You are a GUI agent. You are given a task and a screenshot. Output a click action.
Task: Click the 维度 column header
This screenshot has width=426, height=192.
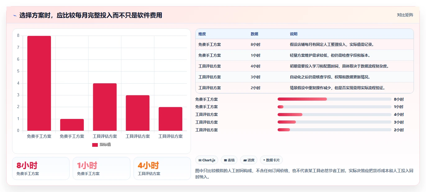[x=202, y=34]
